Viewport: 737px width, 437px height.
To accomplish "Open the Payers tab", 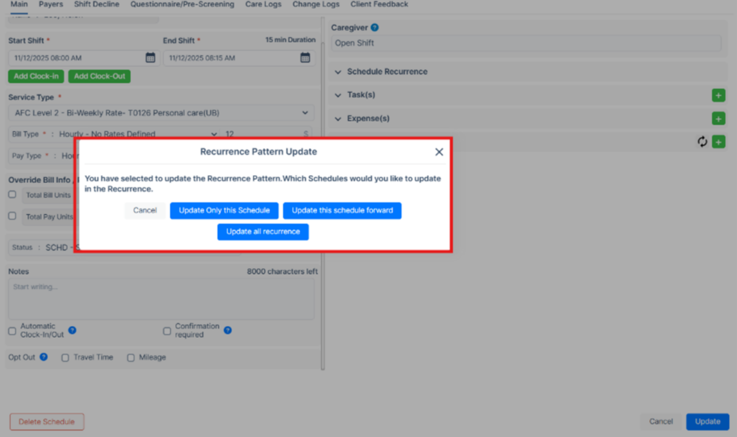I will (51, 4).
